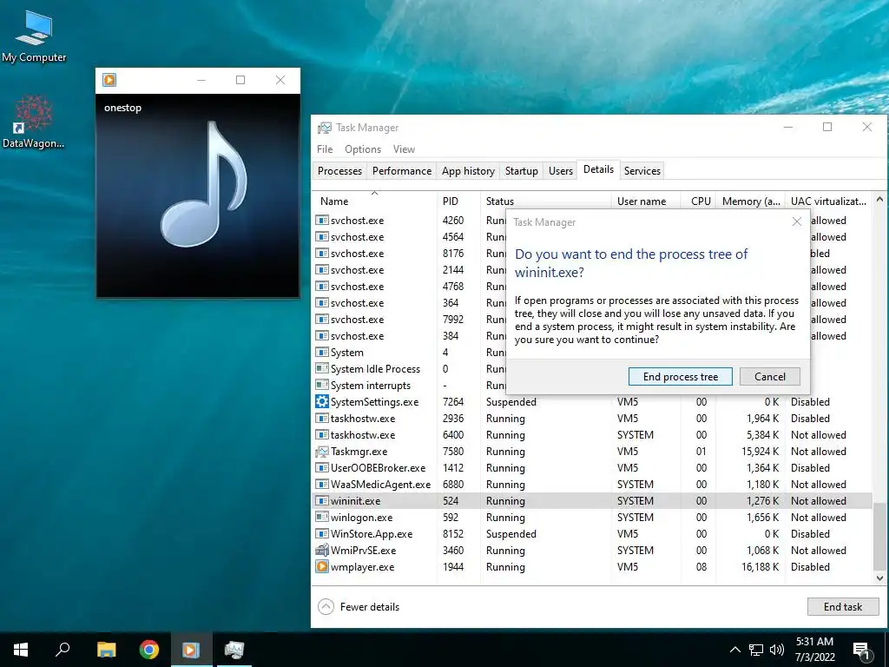Image resolution: width=889 pixels, height=667 pixels.
Task: Switch to the Startup tab
Action: coord(521,171)
